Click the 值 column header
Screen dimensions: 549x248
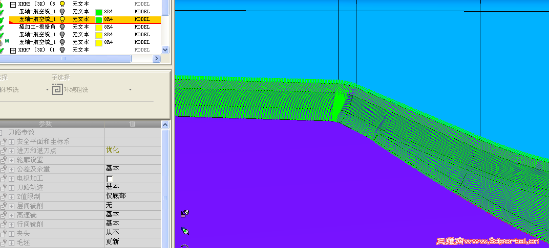click(x=132, y=124)
